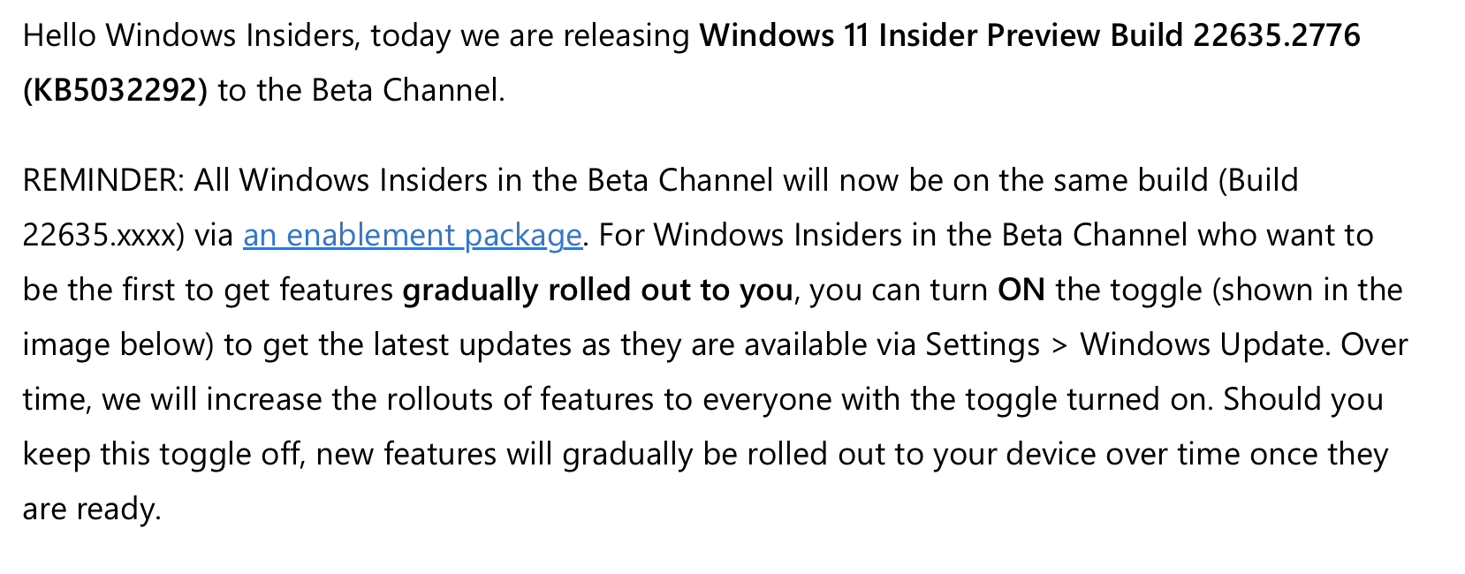Click the build number '22635.2776'
Image resolution: width=1465 pixels, height=574 pixels.
tap(1277, 36)
